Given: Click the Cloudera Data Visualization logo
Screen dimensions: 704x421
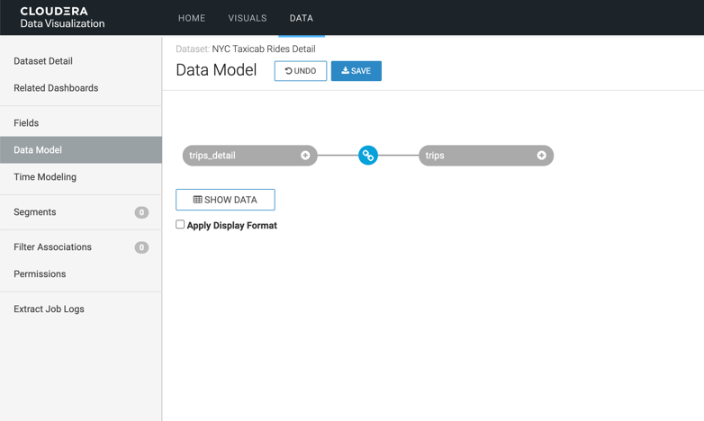Looking at the screenshot, I should 62,18.
